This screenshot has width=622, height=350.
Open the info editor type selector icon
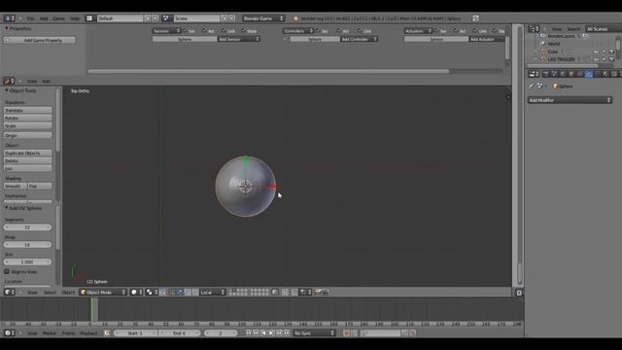tap(9, 18)
